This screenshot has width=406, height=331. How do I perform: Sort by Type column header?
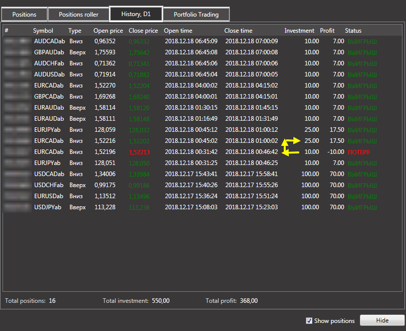[x=75, y=31]
